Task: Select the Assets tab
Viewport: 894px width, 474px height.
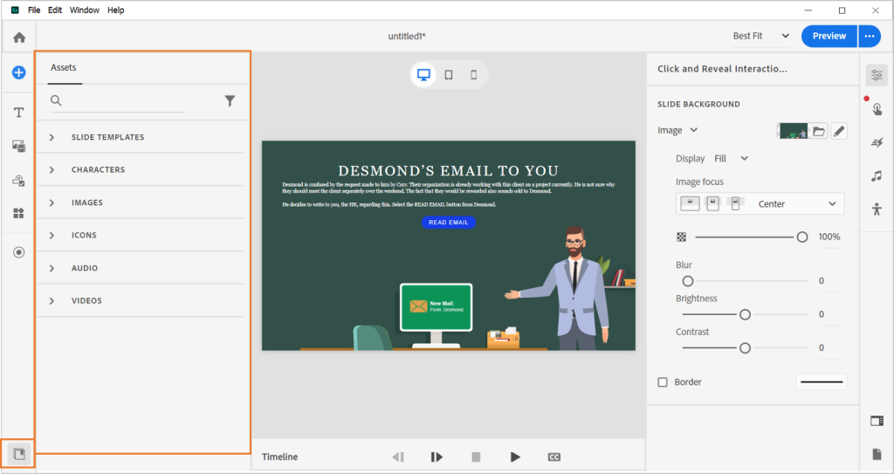Action: (63, 68)
